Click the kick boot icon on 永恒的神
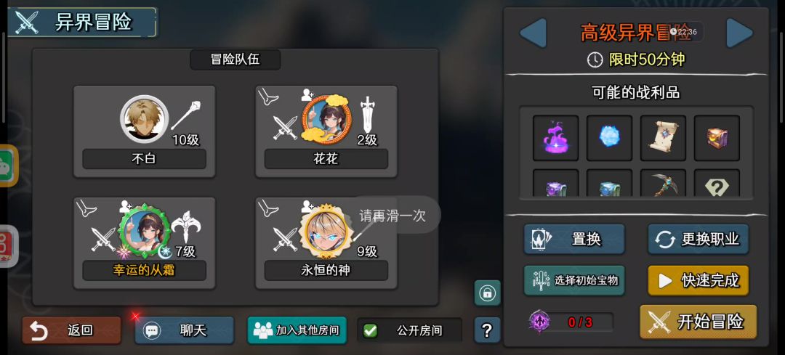 coord(267,208)
